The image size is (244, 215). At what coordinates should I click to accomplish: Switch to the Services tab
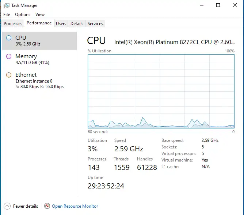(x=95, y=24)
